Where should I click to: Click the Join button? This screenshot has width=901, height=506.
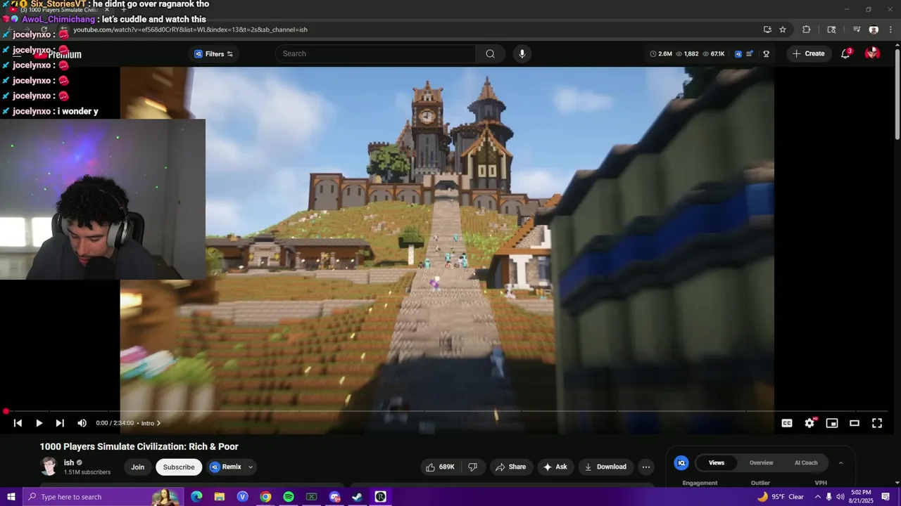point(138,467)
